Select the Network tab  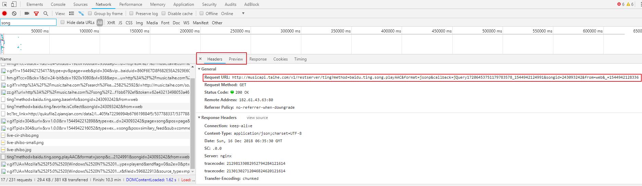pos(103,4)
